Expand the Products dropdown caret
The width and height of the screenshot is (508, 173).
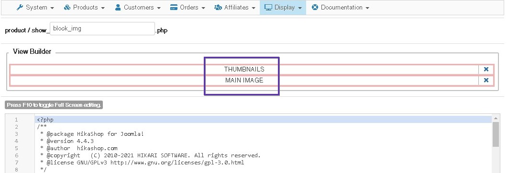[x=103, y=8]
